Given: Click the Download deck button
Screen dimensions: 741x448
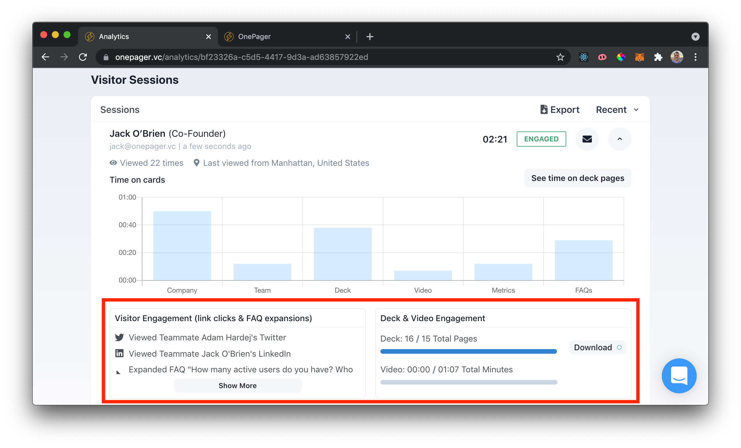Looking at the screenshot, I should pyautogui.click(x=597, y=347).
